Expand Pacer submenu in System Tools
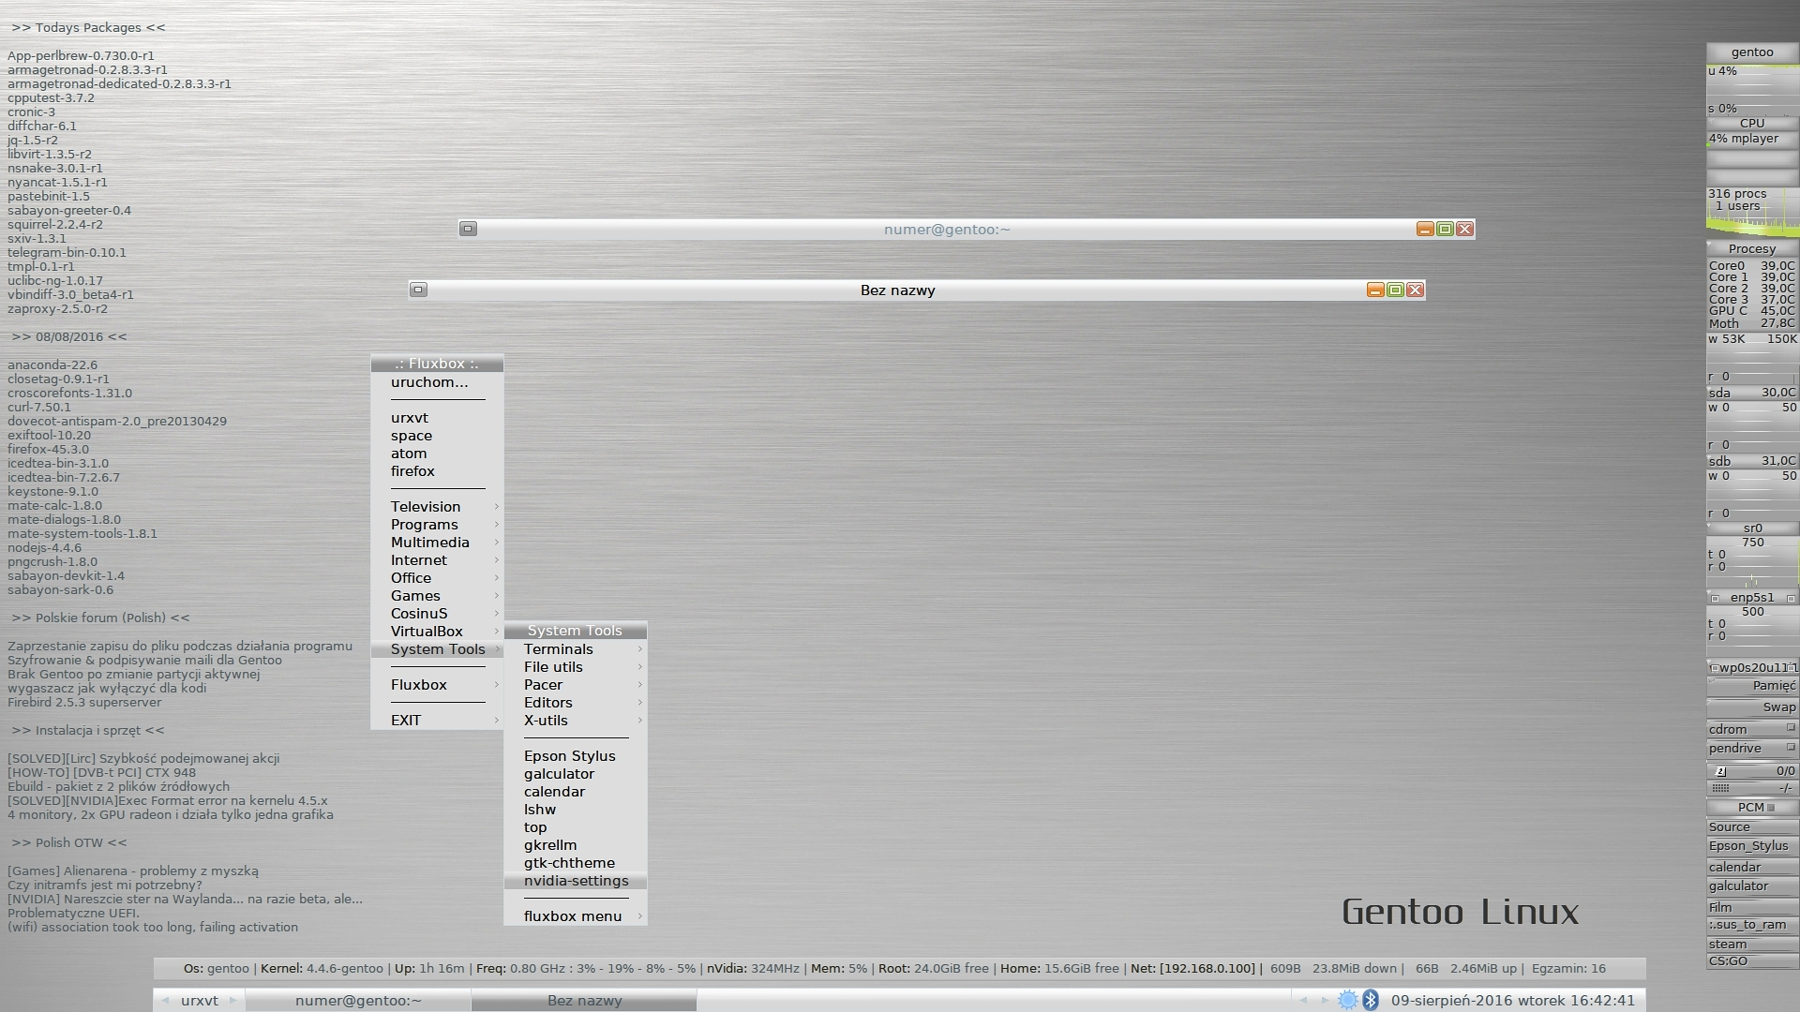This screenshot has width=1800, height=1012. pos(576,684)
